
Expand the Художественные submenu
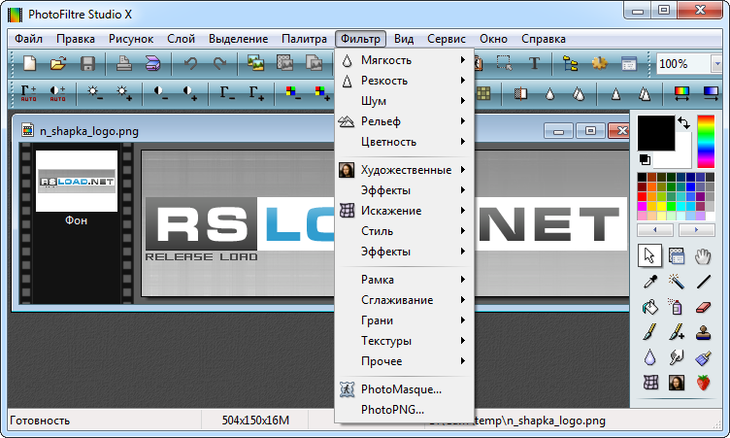point(404,170)
